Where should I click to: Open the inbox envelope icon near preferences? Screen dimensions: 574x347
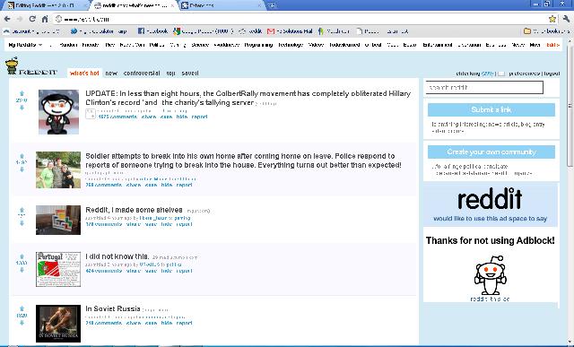501,74
